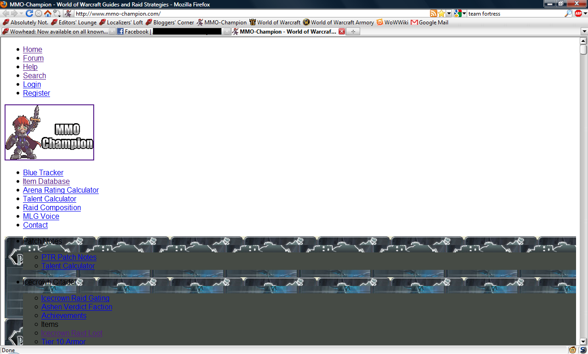Viewport: 588px width, 354px height.
Task: Open the Search link
Action: pyautogui.click(x=34, y=76)
